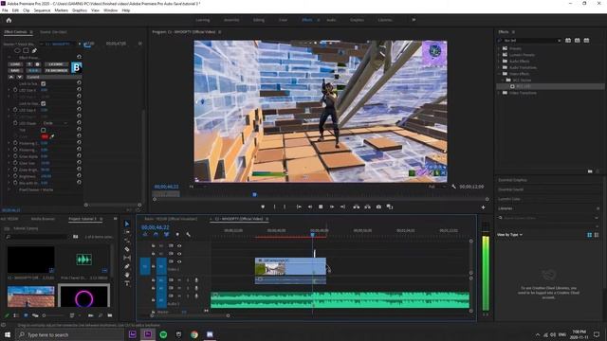
Task: Click the red color swatch
Action: 45,136
